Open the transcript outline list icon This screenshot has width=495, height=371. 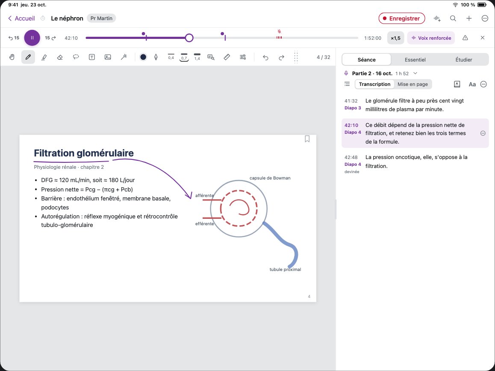click(x=347, y=84)
